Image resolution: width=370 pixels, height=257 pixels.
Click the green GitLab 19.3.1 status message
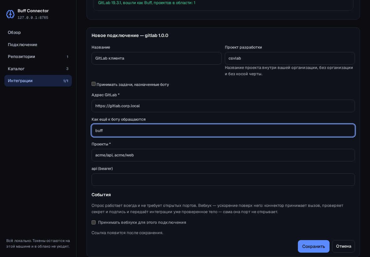click(x=146, y=3)
